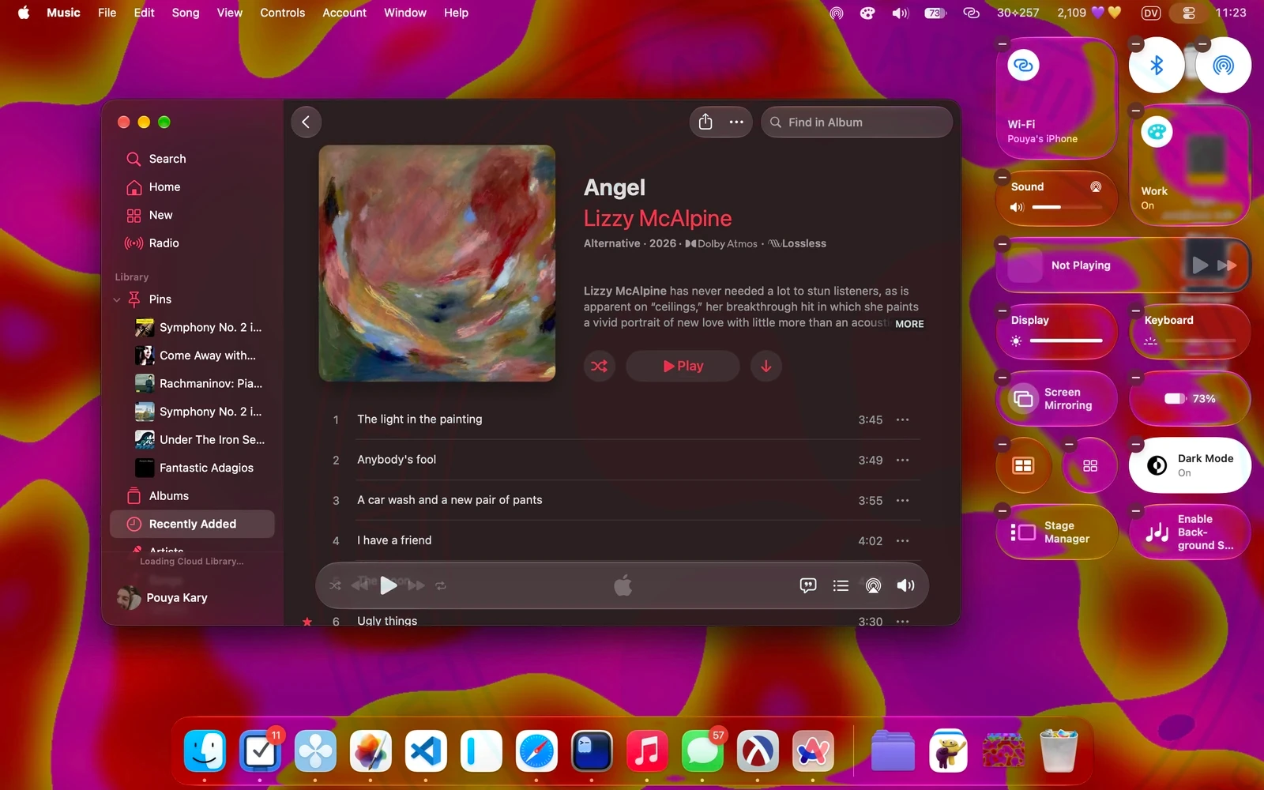The width and height of the screenshot is (1264, 790).
Task: Click the battery 73% control
Action: pos(1190,398)
